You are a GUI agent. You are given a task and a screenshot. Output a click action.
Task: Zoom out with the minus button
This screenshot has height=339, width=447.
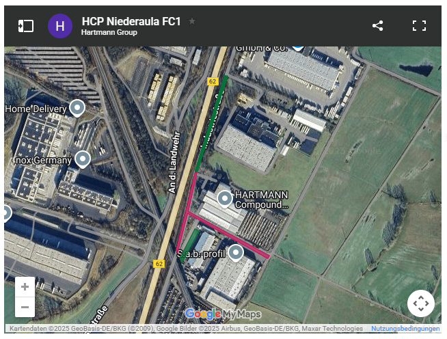[x=25, y=307]
